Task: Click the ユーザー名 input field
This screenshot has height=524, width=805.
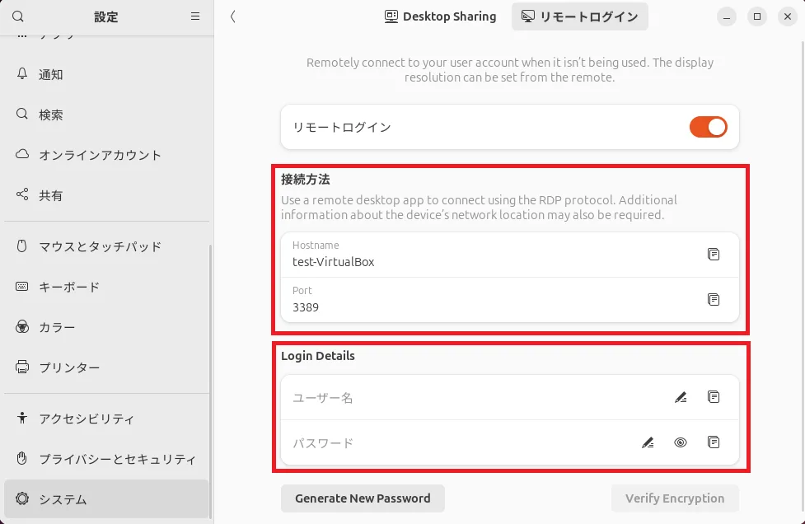Action: (470, 398)
